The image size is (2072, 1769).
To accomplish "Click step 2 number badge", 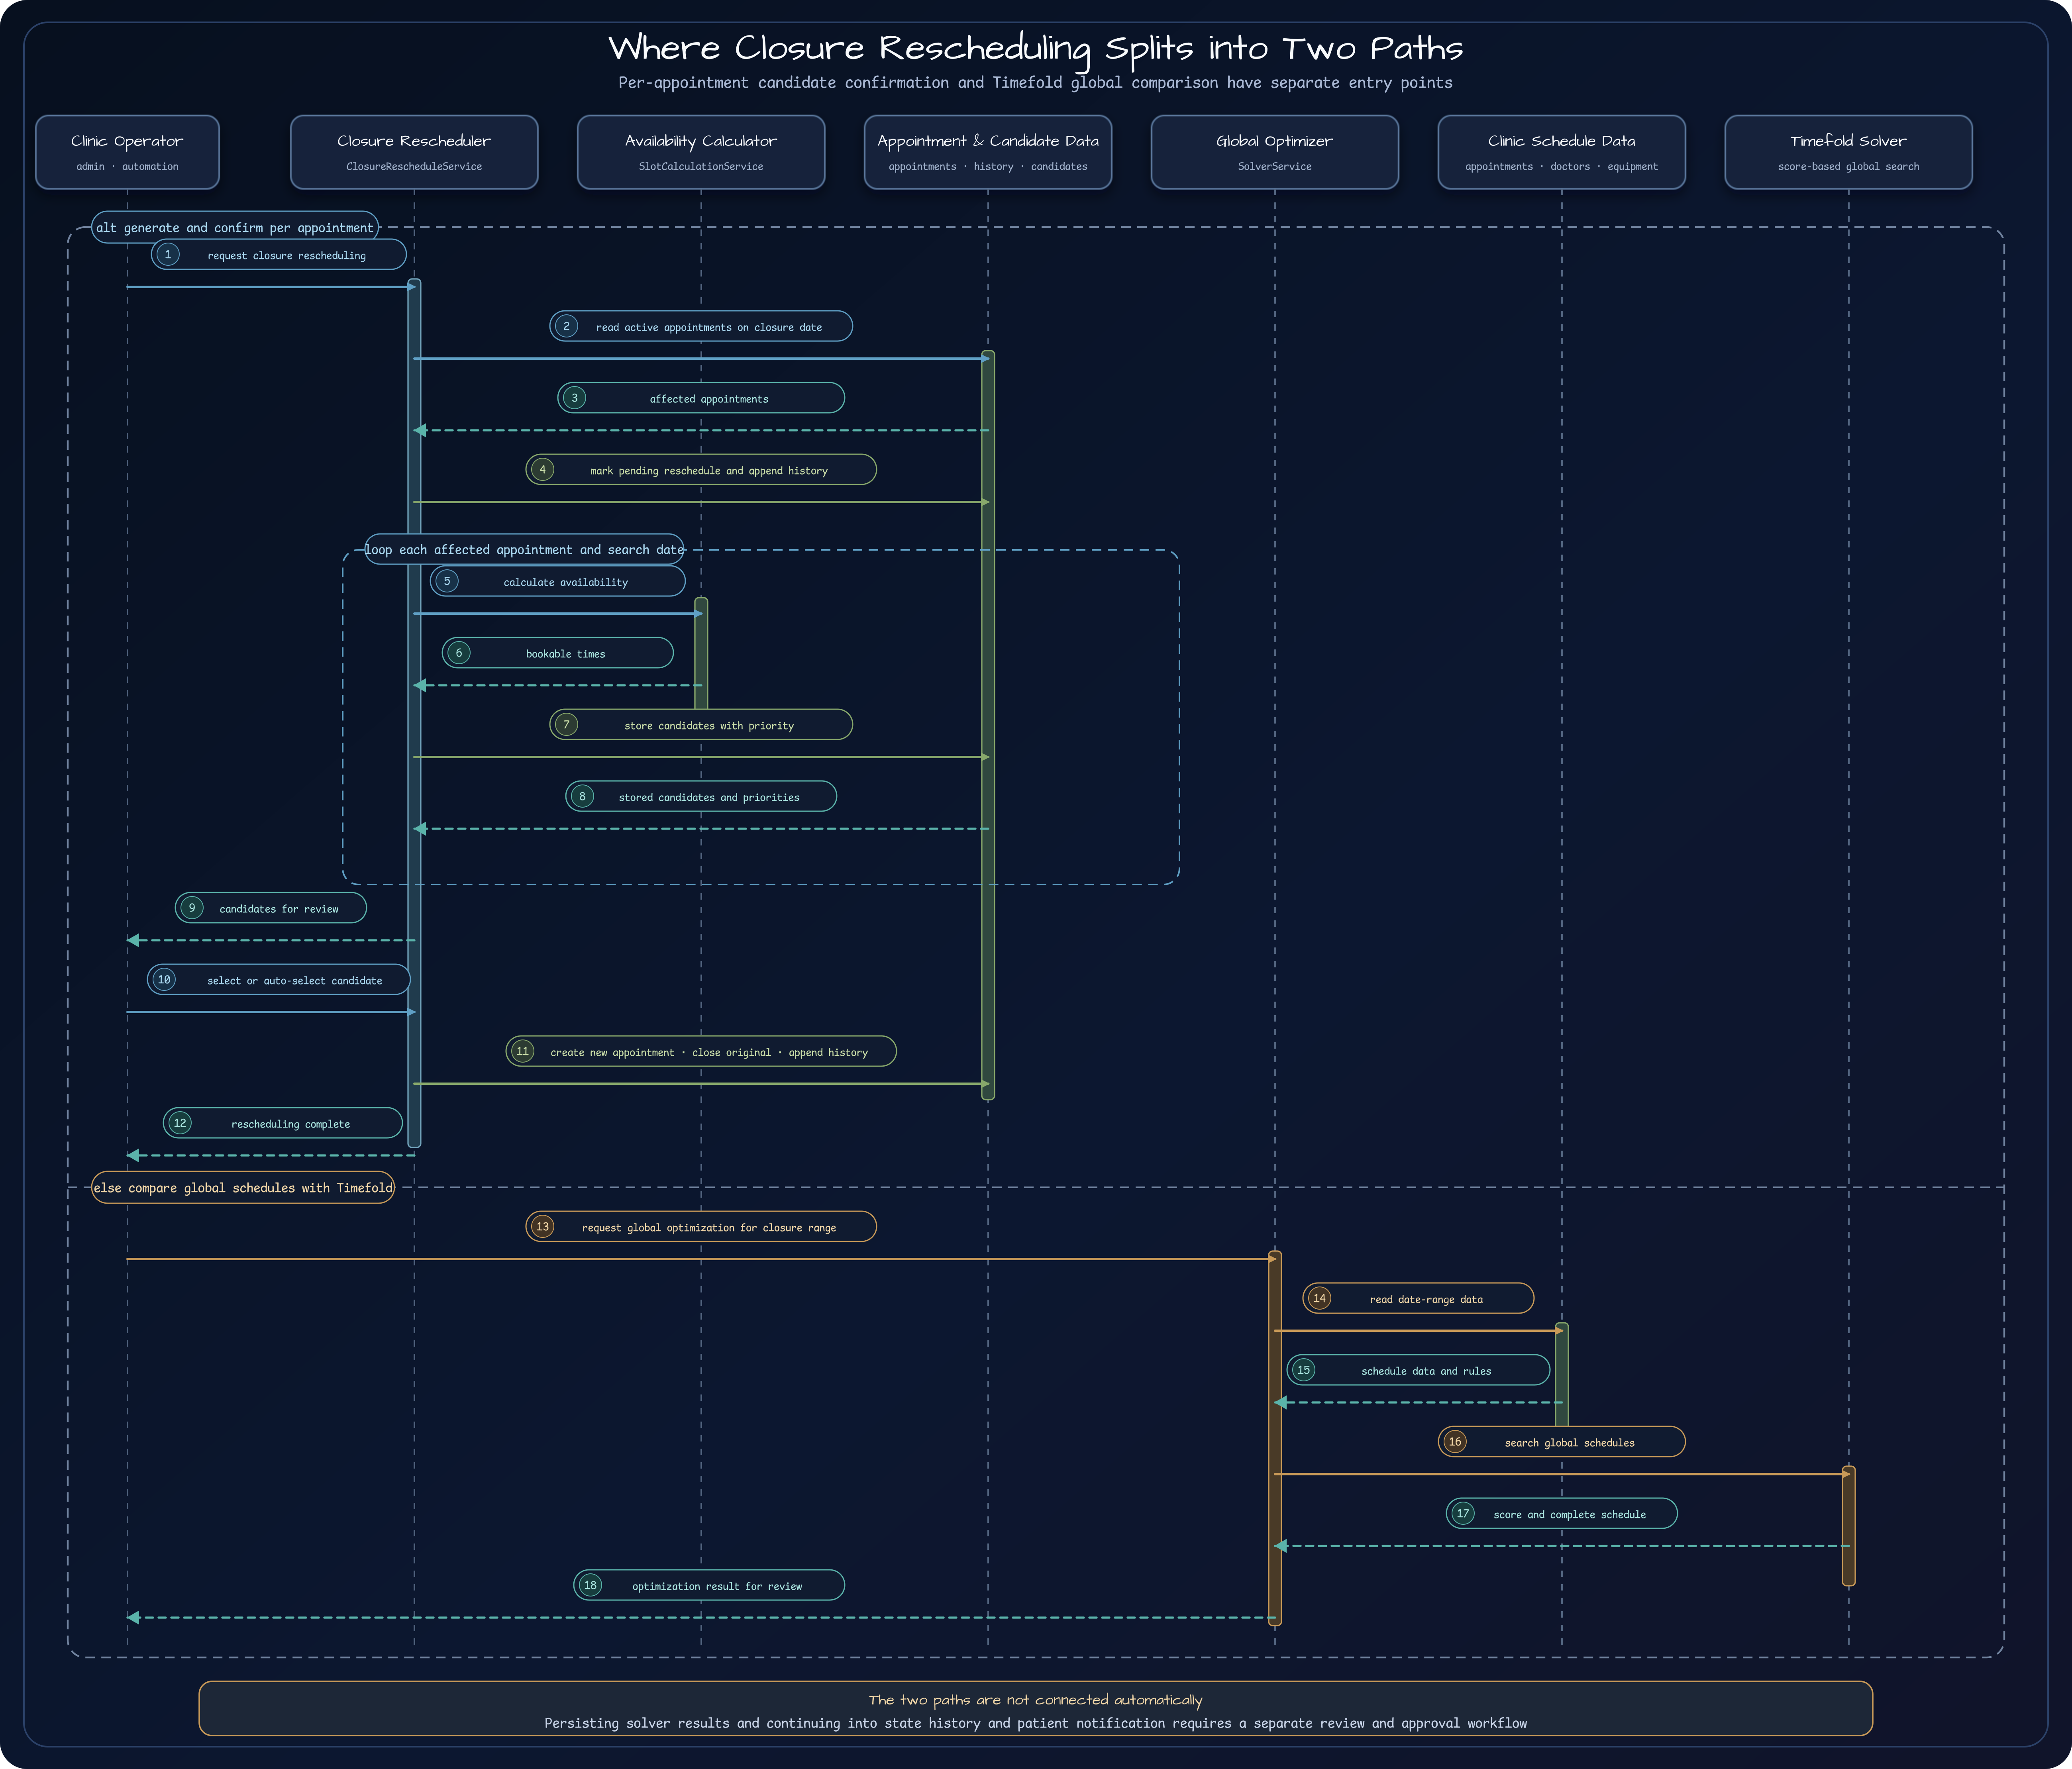I will 566,326.
